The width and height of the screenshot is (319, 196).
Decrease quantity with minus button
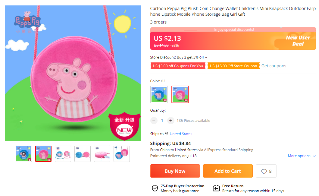[154, 121]
